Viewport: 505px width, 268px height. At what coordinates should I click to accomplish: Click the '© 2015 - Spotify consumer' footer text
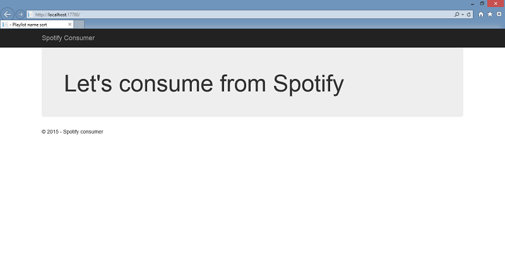[72, 132]
